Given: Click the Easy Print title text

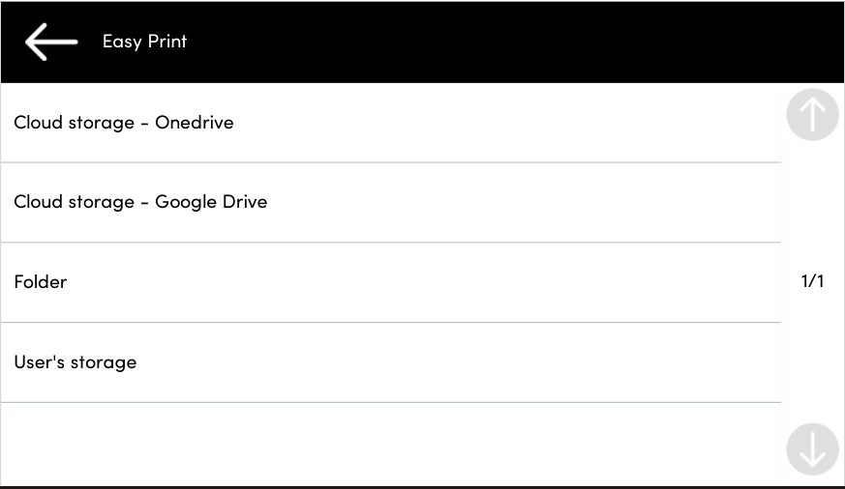Looking at the screenshot, I should tap(144, 42).
